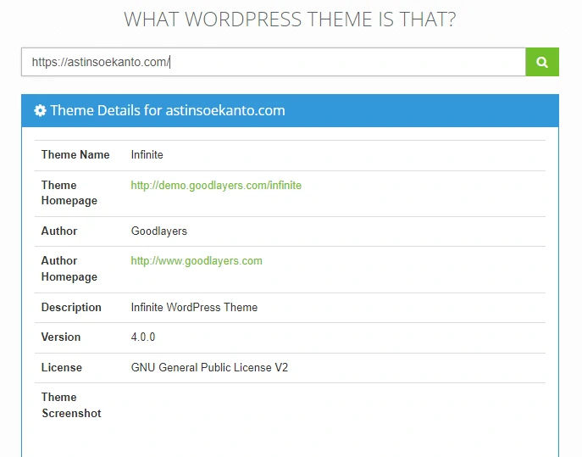Viewport: 582px width, 457px height.
Task: Open the www.goodlayers.com author link
Action: pos(197,261)
